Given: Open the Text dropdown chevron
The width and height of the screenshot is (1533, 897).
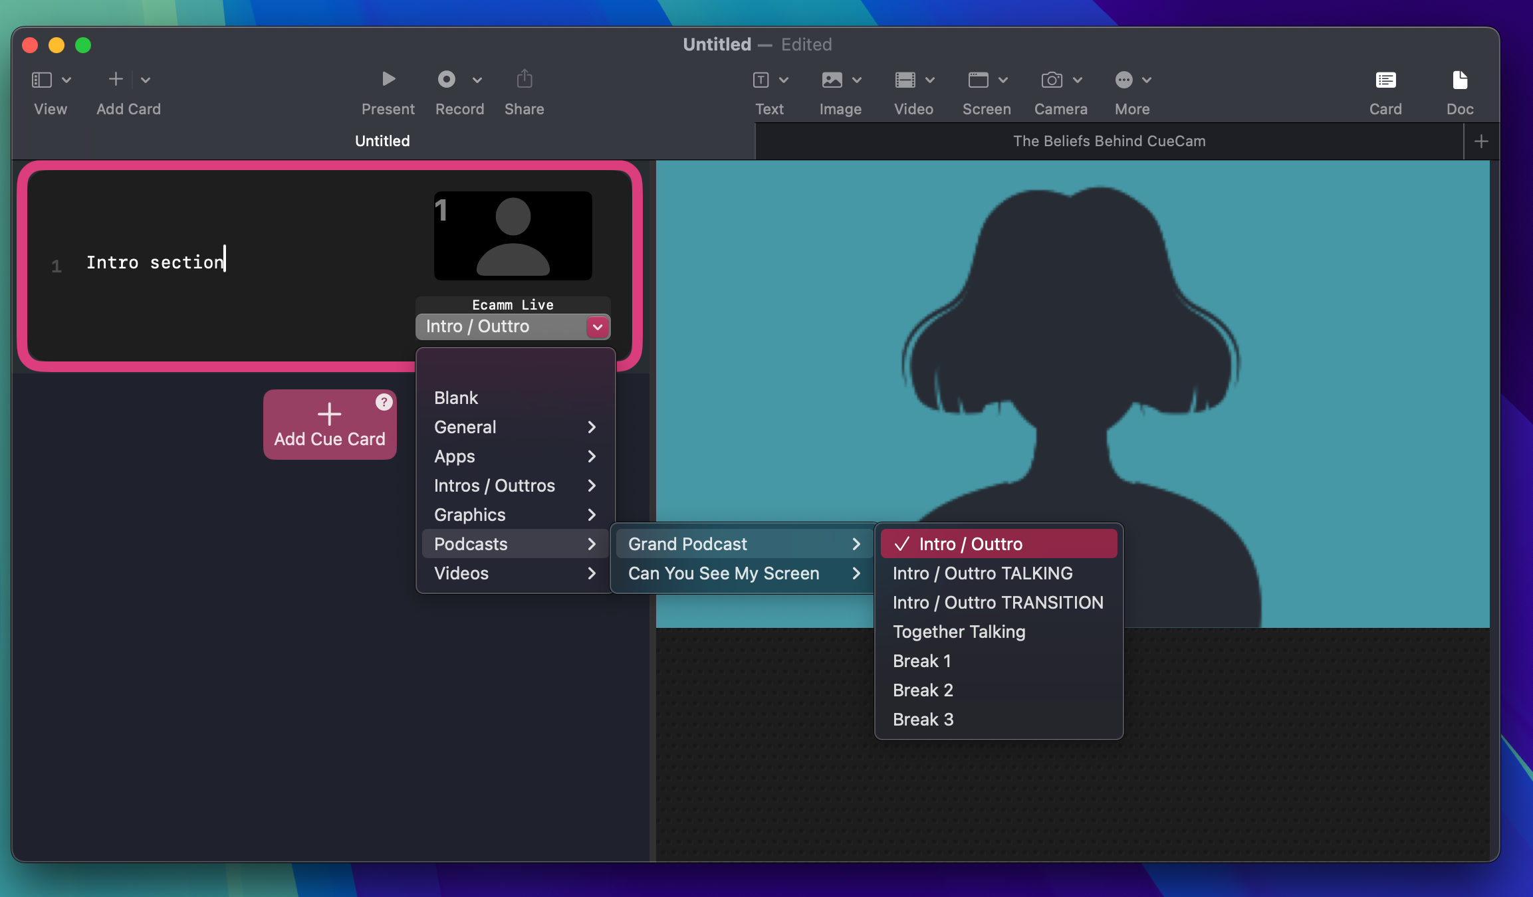Looking at the screenshot, I should 784,80.
